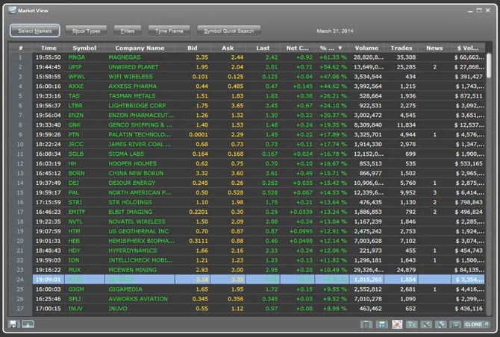Click the # column header
Screen dimensions: 500x337
point(20,48)
